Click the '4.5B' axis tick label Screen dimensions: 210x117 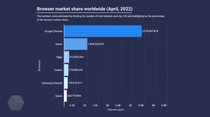[x=164, y=105]
